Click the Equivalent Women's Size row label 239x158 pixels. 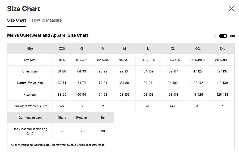[30, 106]
